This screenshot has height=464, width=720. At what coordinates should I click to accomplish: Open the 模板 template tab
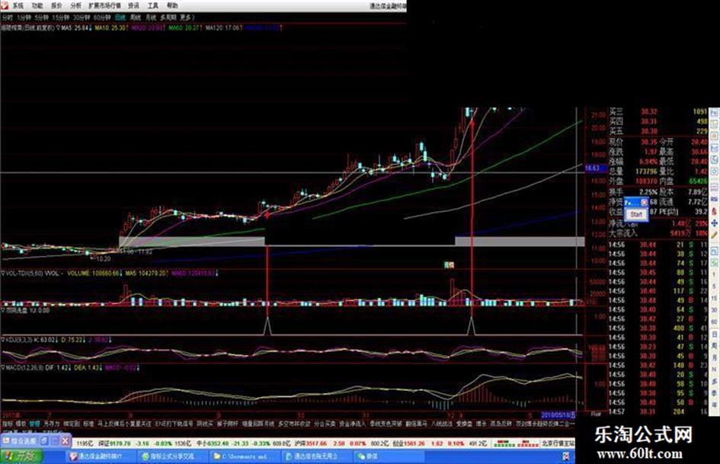coord(21,424)
